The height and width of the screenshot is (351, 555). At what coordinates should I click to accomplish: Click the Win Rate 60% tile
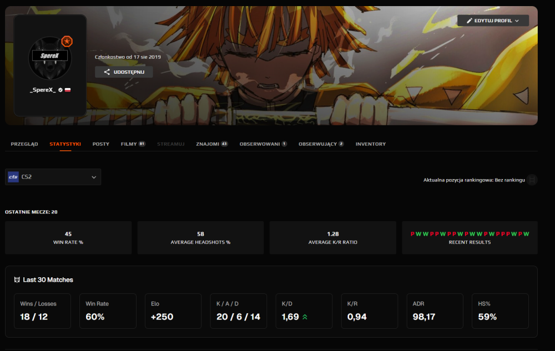click(108, 311)
